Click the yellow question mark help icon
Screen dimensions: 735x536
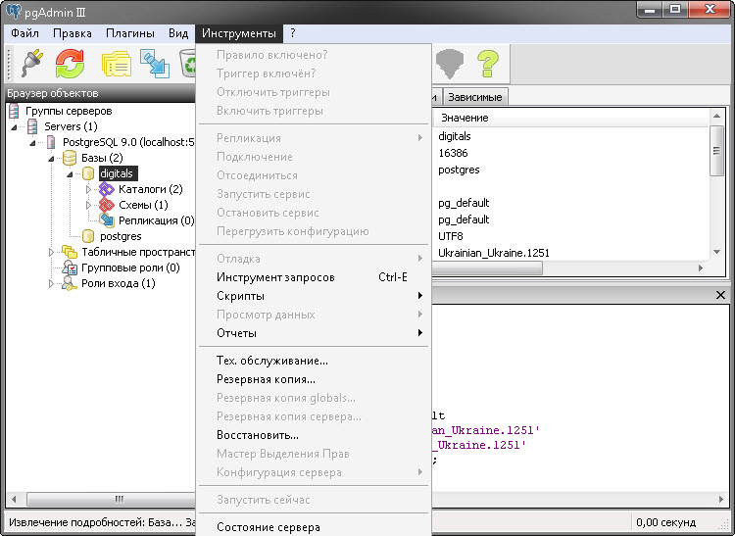(487, 64)
